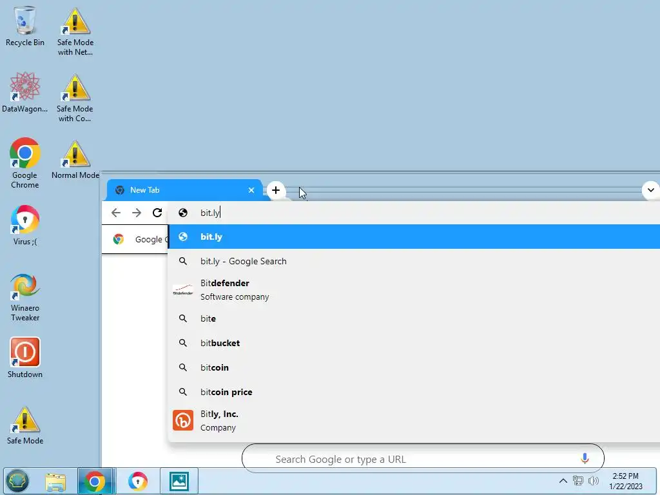Open the Recycle Bin desktop icon

[x=25, y=26]
